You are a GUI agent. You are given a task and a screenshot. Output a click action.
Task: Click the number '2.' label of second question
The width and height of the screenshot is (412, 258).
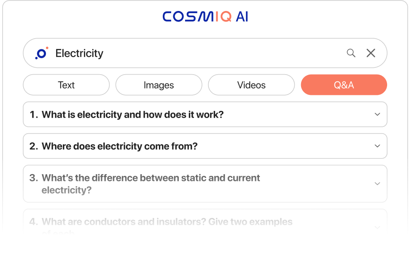pyautogui.click(x=34, y=146)
